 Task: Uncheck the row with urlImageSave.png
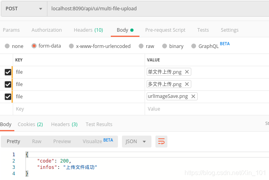tap(8, 97)
